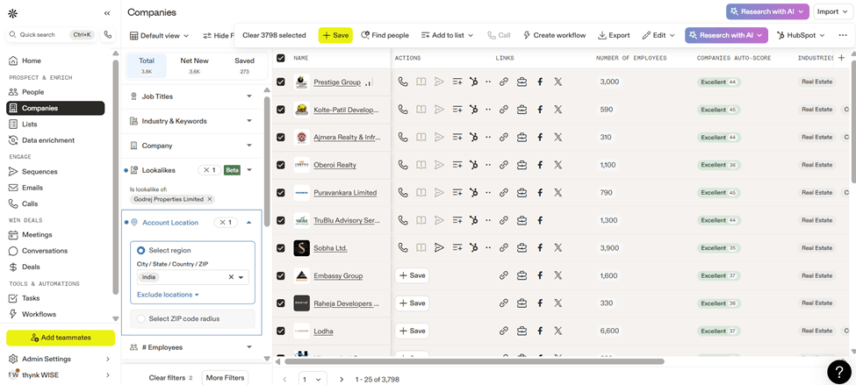Open Facebook icon for TruBlu Advisory Services
Viewport: 856px width, 385px height.
(540, 220)
